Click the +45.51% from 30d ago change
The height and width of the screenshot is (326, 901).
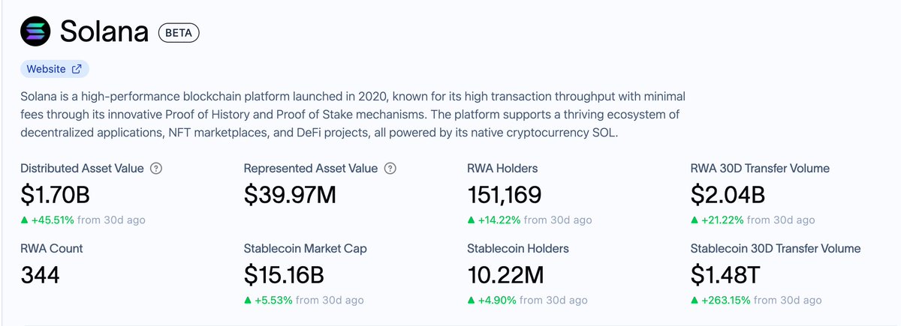(x=83, y=220)
